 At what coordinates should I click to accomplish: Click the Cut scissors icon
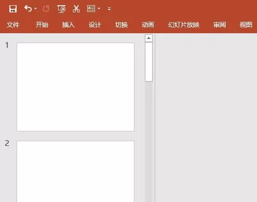click(x=76, y=9)
